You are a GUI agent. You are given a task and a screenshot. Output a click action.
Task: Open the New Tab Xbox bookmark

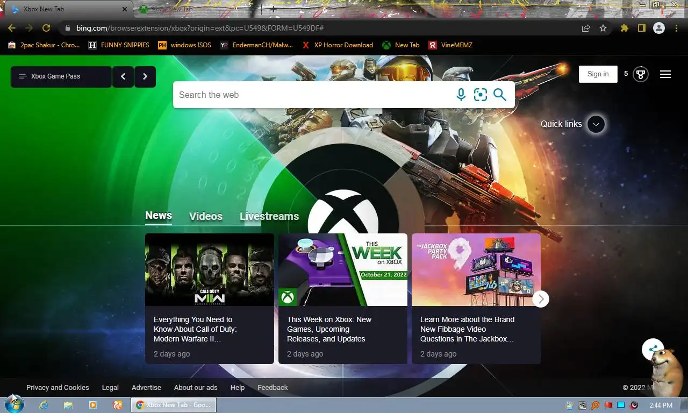click(401, 45)
